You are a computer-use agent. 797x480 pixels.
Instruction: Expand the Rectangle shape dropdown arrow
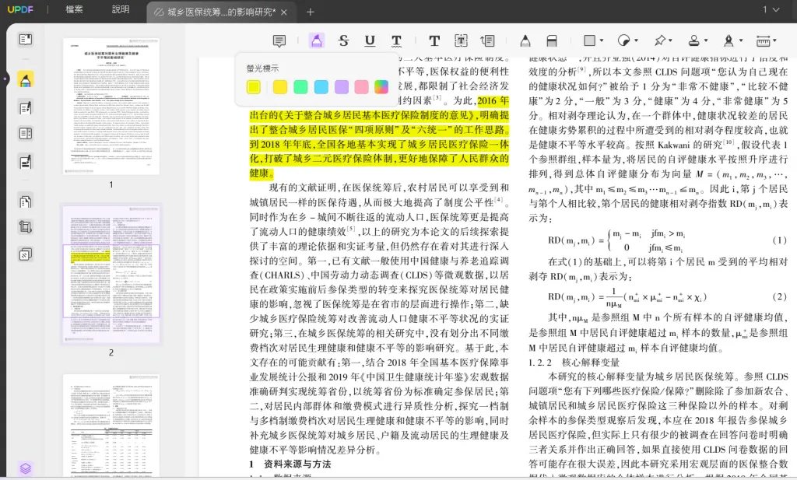(x=602, y=40)
